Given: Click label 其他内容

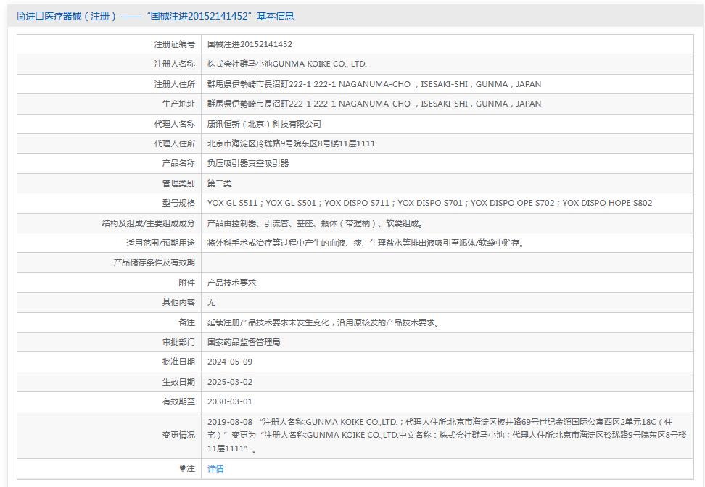Looking at the screenshot, I should [178, 302].
